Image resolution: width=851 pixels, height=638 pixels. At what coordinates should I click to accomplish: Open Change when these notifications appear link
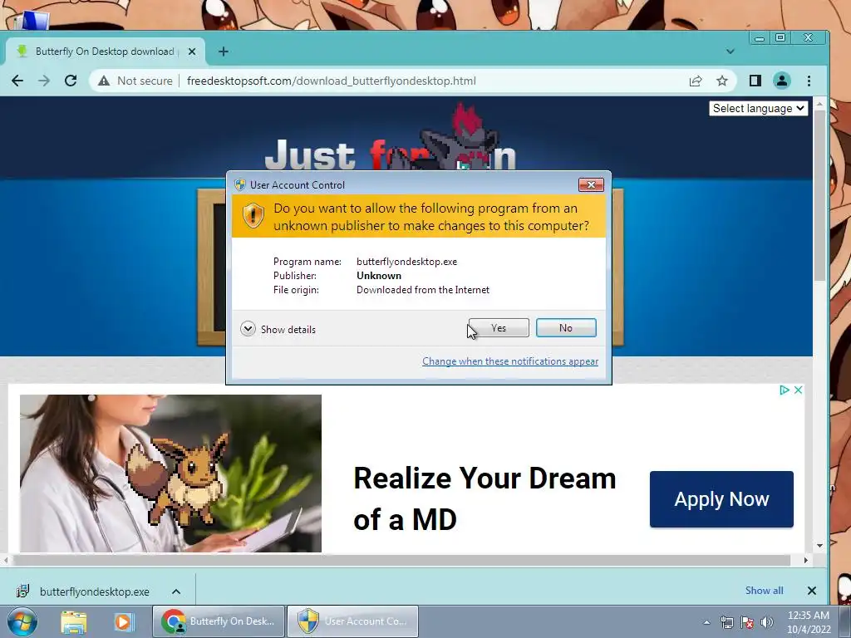coord(510,361)
